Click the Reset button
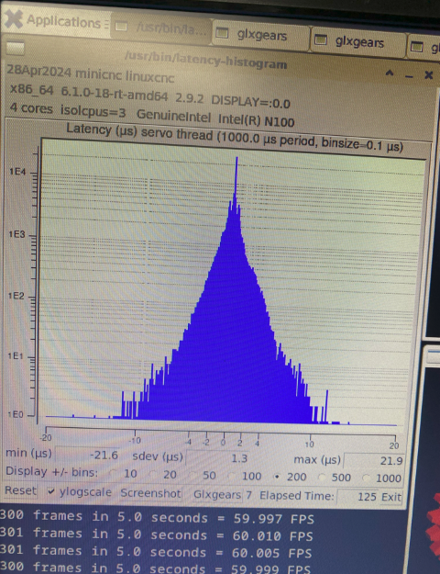Screen dimensions: 440x574 pos(20,490)
